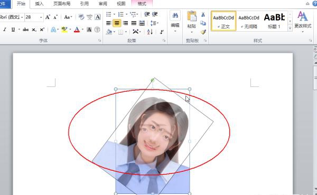This screenshot has height=195, width=317.
Task: Increase paragraph indent
Action: [x=155, y=14]
